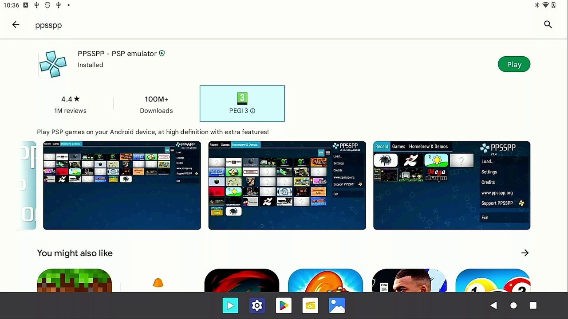Go back using the top-left arrow
Screen dimensions: 568x319
[x=16, y=25]
